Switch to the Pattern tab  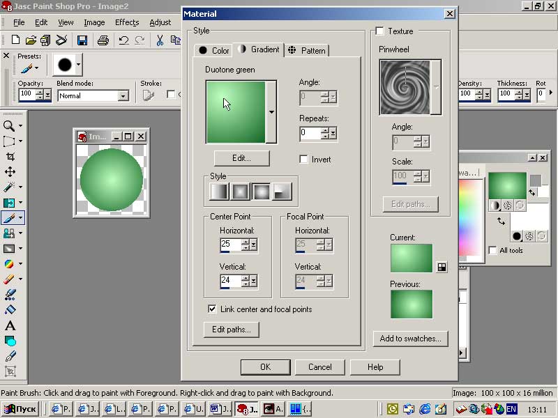(308, 50)
